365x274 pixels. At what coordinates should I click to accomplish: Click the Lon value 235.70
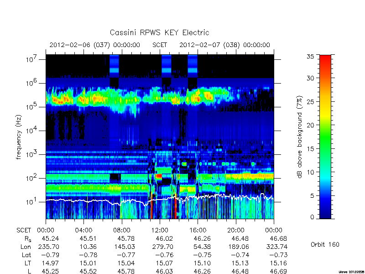pyautogui.click(x=48, y=247)
